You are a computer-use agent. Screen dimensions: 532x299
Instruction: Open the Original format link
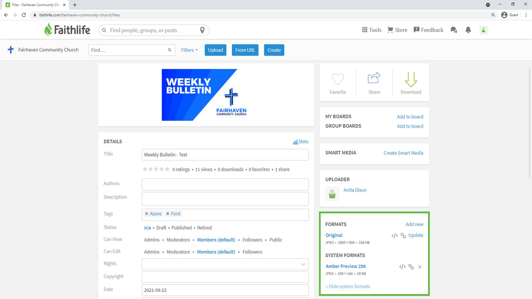[x=334, y=235]
